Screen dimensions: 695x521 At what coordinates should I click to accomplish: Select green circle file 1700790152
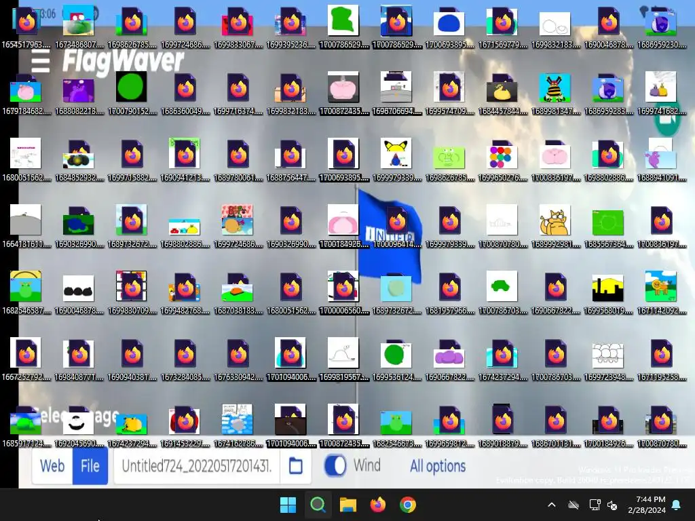[x=132, y=93]
